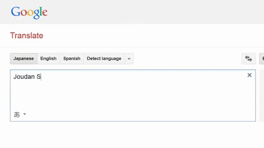Click blank page area below the text box

tap(132, 135)
